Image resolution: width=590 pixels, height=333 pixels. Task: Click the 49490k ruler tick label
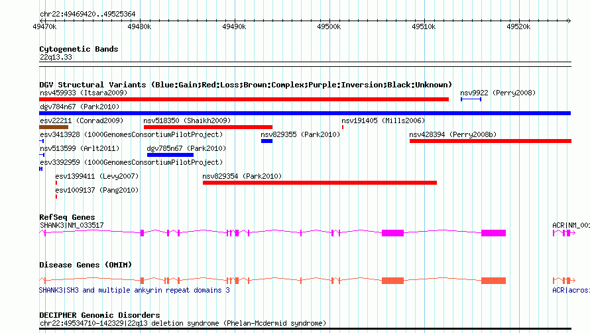tap(234, 26)
